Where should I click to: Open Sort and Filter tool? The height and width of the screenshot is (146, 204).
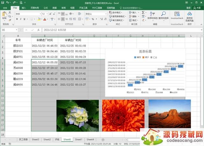coord(151,15)
